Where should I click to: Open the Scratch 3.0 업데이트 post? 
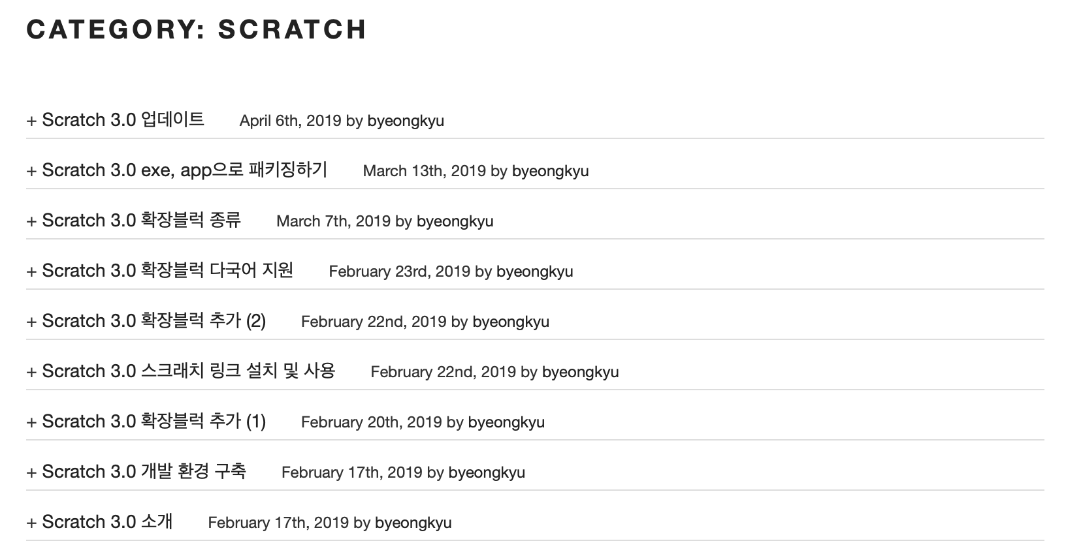click(123, 121)
